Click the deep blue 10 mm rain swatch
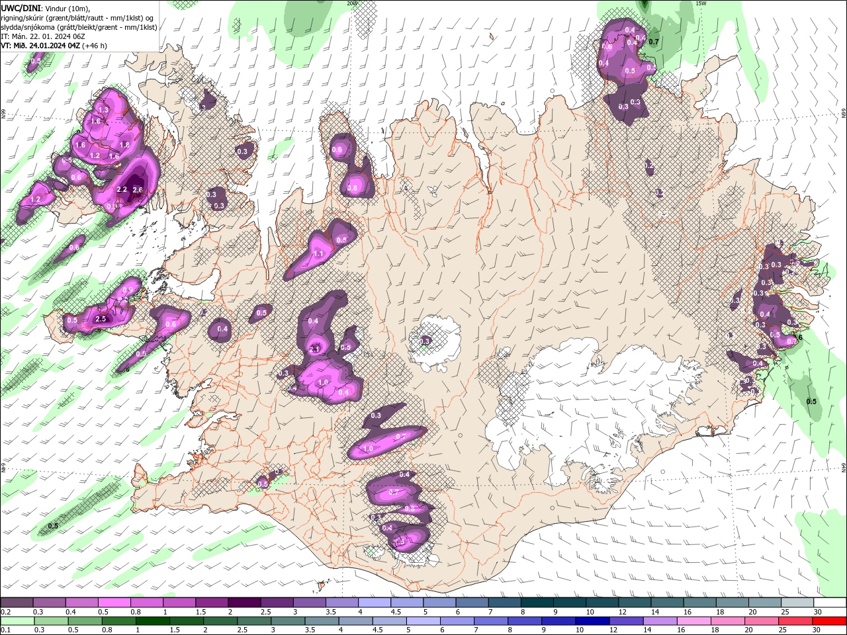 tap(592, 620)
